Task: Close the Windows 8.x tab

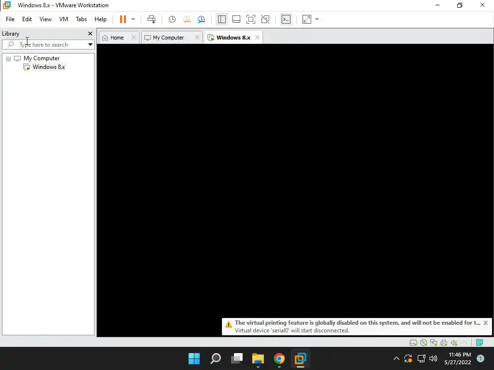Action: coord(258,38)
